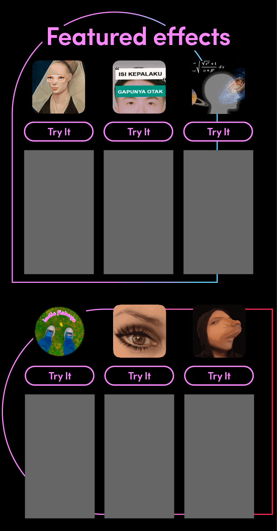Open gray preview card below distorted snout face

[x=219, y=456]
